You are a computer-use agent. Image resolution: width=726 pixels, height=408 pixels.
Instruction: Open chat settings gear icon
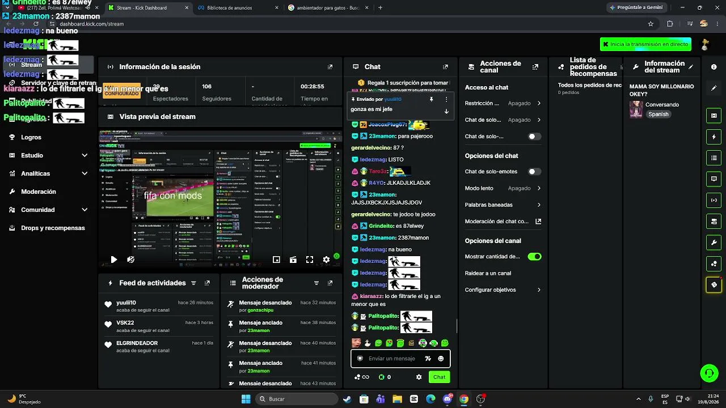coord(419,377)
